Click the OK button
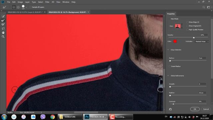The width and height of the screenshot is (213, 120). tap(195, 109)
